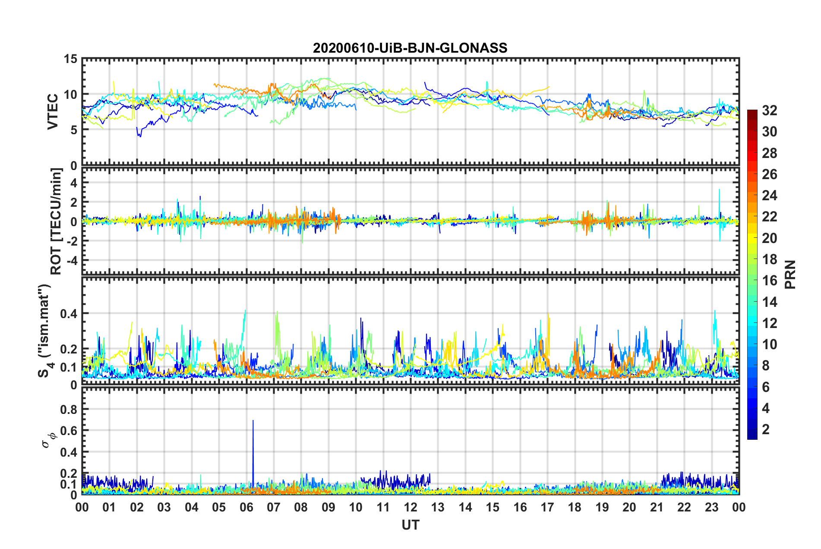Select colorbar tick label 26
821x549 pixels.
click(769, 174)
